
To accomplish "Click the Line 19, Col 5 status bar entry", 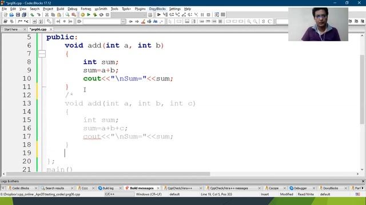I will coord(216,194).
